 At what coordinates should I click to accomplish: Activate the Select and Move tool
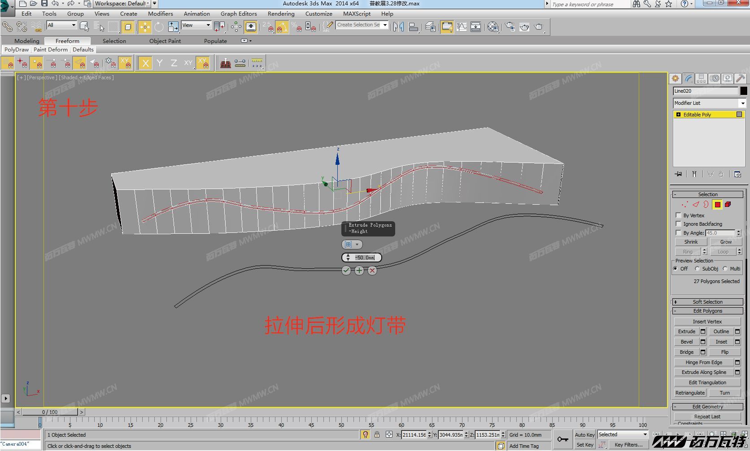pyautogui.click(x=144, y=27)
